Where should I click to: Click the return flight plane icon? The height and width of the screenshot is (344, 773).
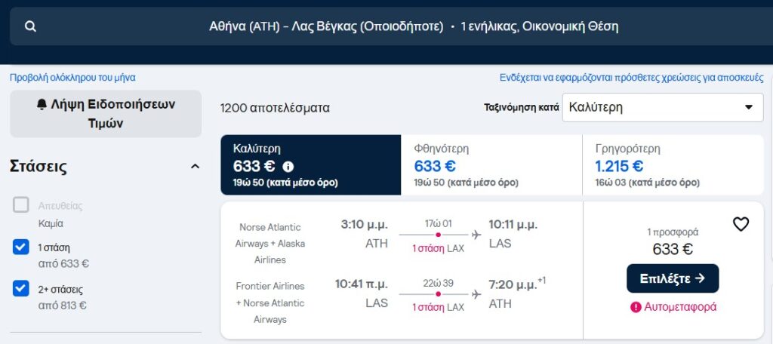click(x=476, y=294)
